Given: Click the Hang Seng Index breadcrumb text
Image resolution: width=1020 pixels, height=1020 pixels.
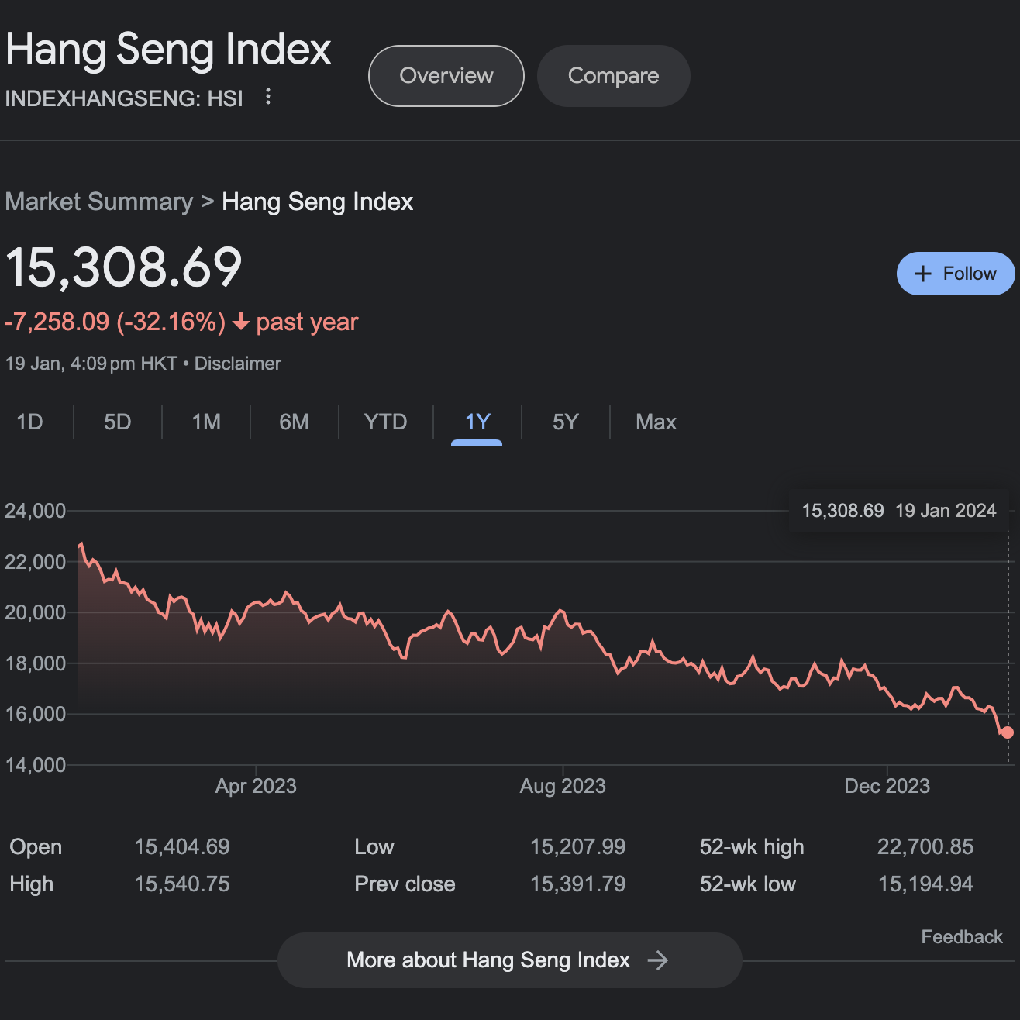Looking at the screenshot, I should 318,202.
